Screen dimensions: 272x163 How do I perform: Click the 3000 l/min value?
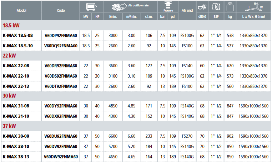(x=113, y=36)
